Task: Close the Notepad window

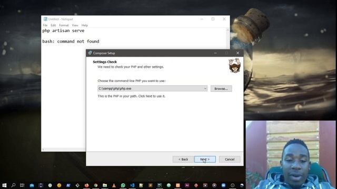Action: (x=224, y=19)
